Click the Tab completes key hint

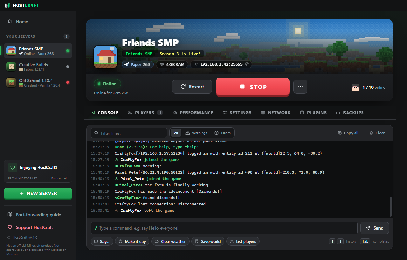(x=365, y=241)
